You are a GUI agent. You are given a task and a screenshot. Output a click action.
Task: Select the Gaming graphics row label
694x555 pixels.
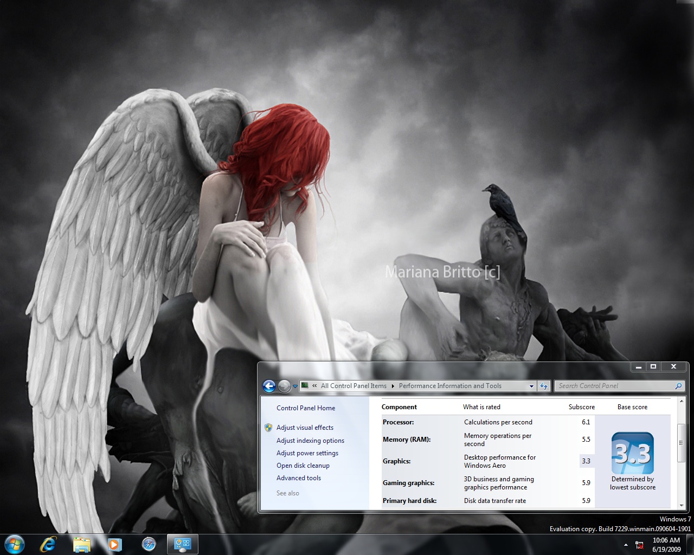[408, 483]
